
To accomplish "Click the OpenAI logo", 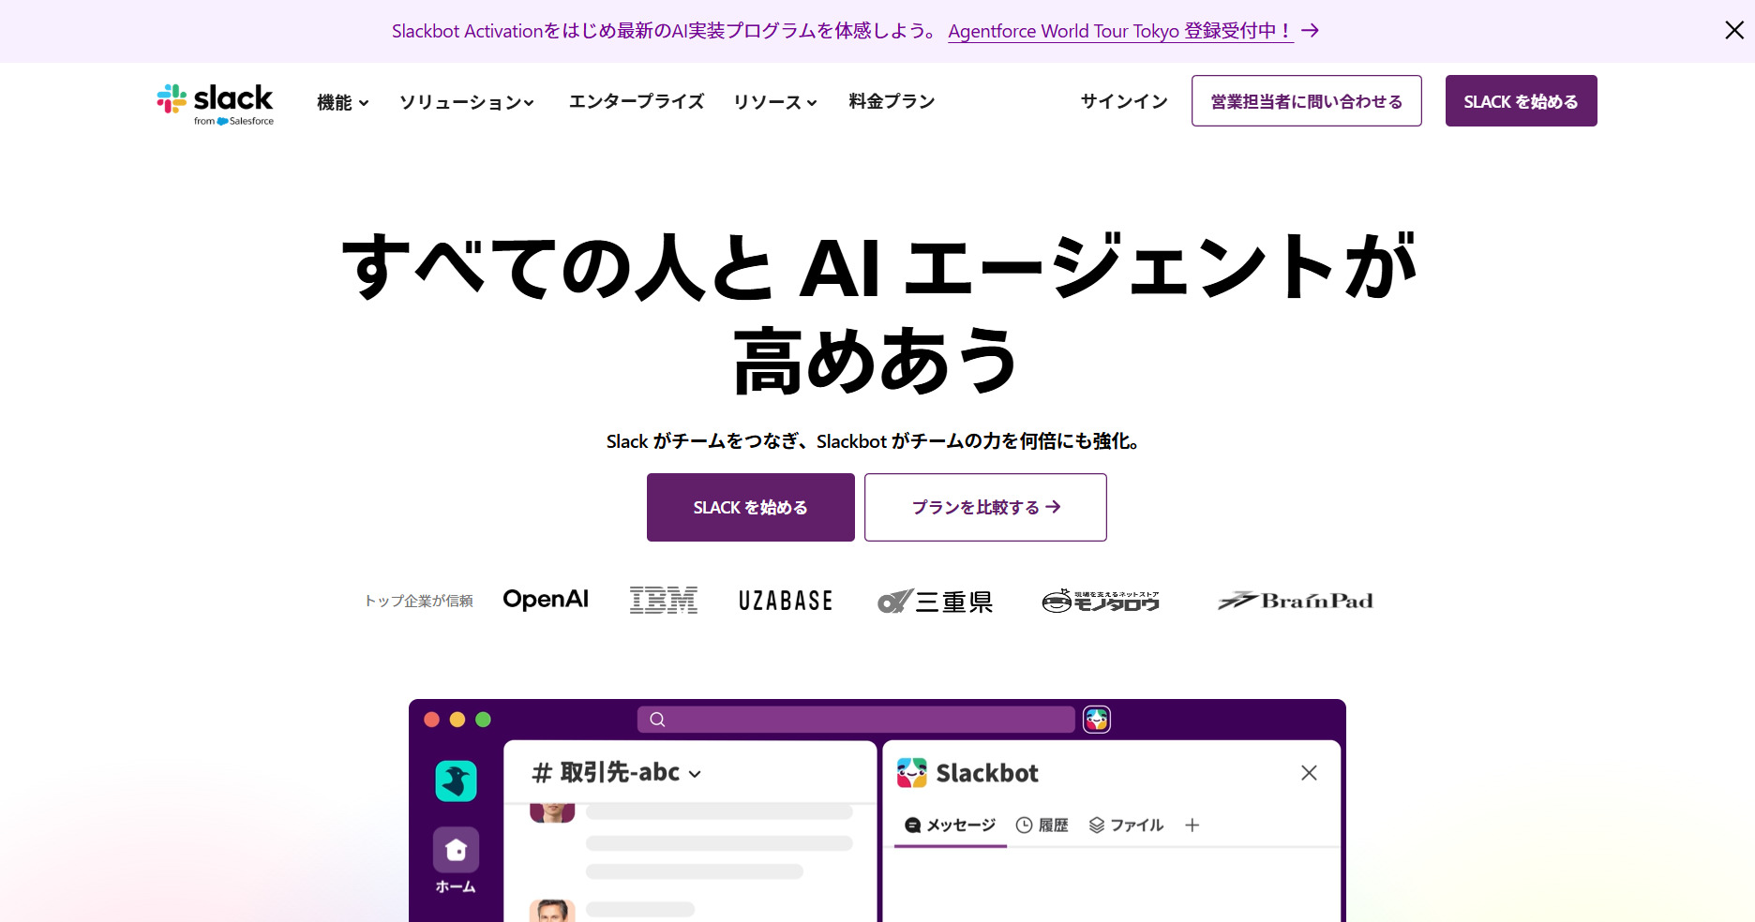I will [x=546, y=600].
